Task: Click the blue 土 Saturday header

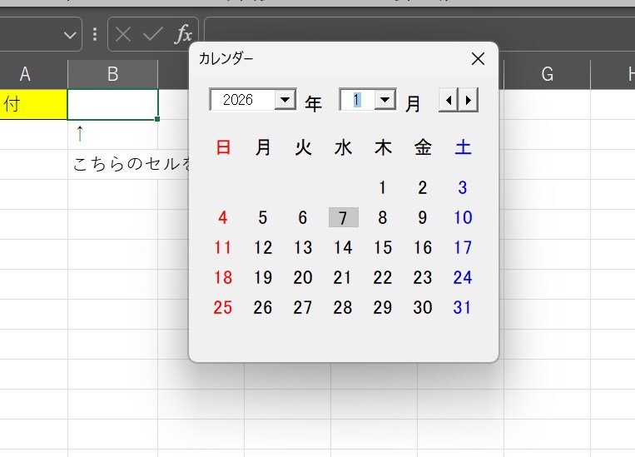Action: tap(463, 147)
